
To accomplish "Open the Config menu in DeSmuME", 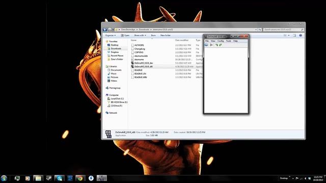I will click(221, 41).
